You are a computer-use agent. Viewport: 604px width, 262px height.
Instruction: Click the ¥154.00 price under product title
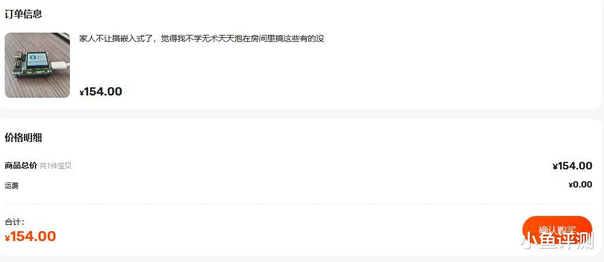tap(101, 91)
